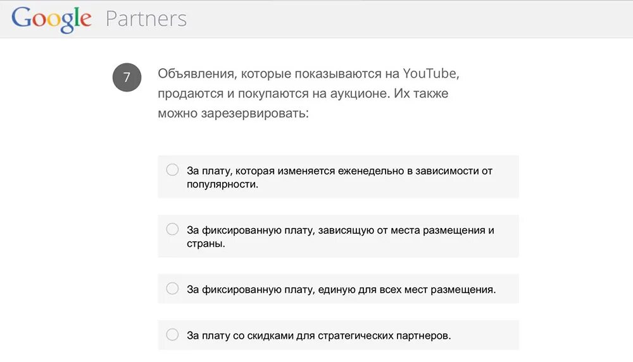Click the Partners wordmark beside Google
Image resolution: width=633 pixels, height=362 pixels.
click(x=146, y=19)
